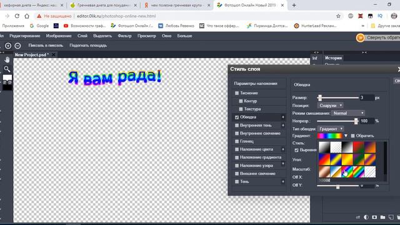400x225 pixels.
Task: Click the not secure warning icon
Action: (x=39, y=16)
